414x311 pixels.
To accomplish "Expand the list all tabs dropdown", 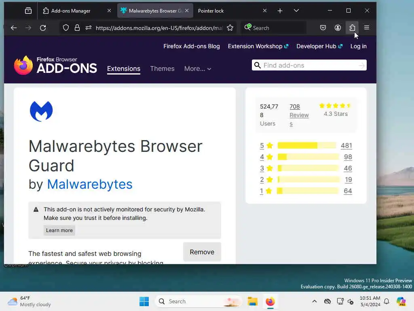I will click(x=296, y=11).
